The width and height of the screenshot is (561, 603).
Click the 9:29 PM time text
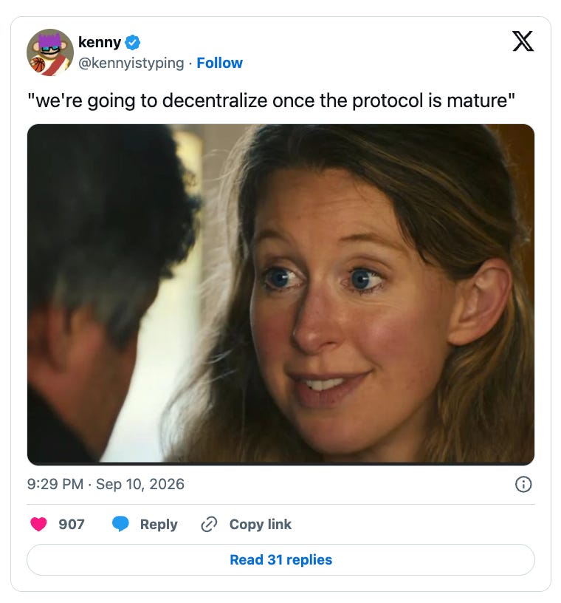(x=55, y=484)
